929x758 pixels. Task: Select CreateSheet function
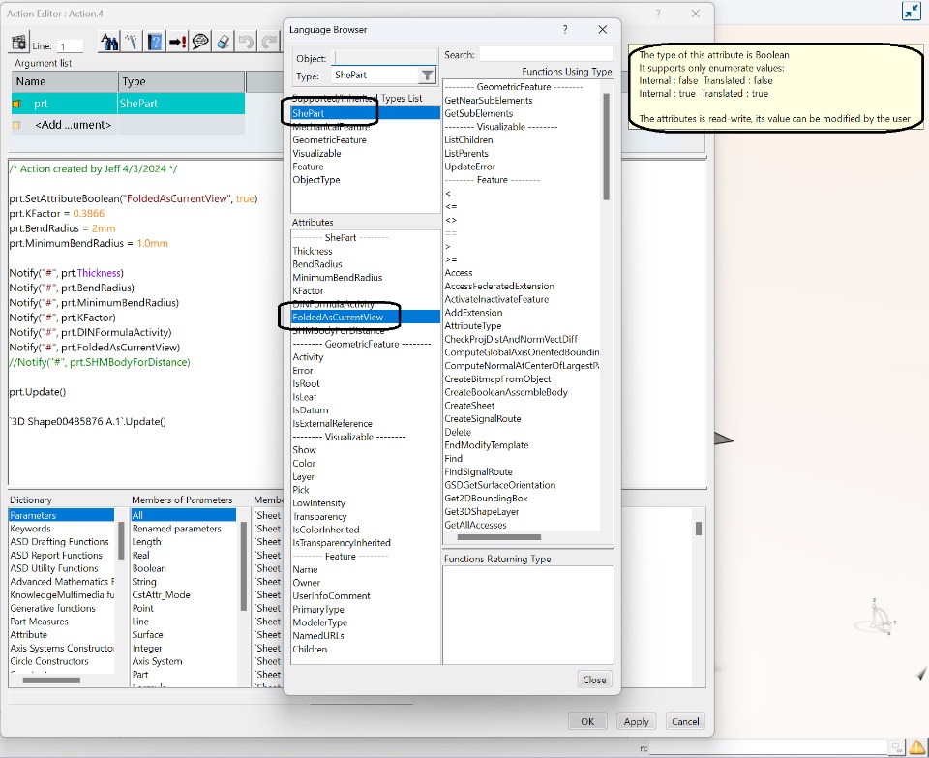[x=469, y=406]
